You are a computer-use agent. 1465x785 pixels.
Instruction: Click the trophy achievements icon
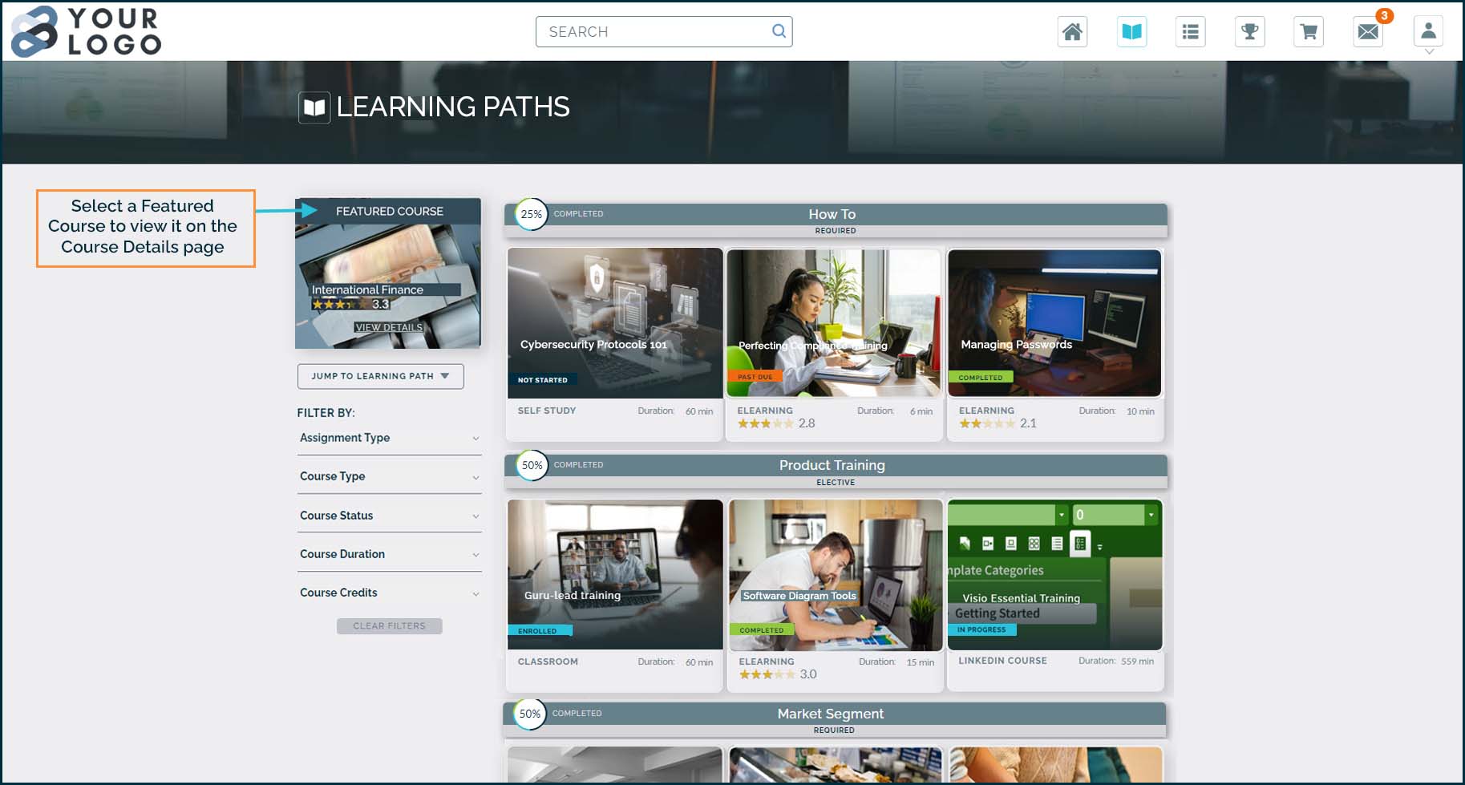click(1249, 31)
